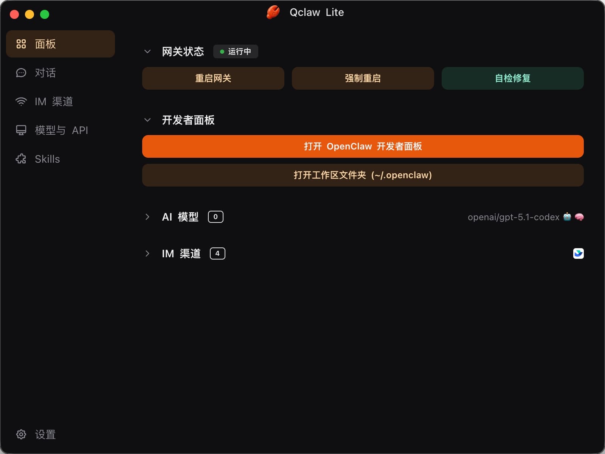The width and height of the screenshot is (605, 454).
Task: Open 对话 via the chat bubble icon
Action: (21, 73)
